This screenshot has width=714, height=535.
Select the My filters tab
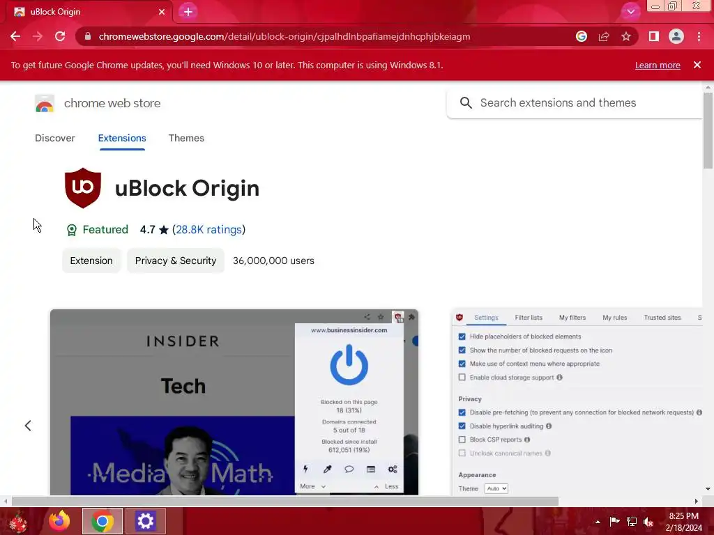pyautogui.click(x=572, y=318)
